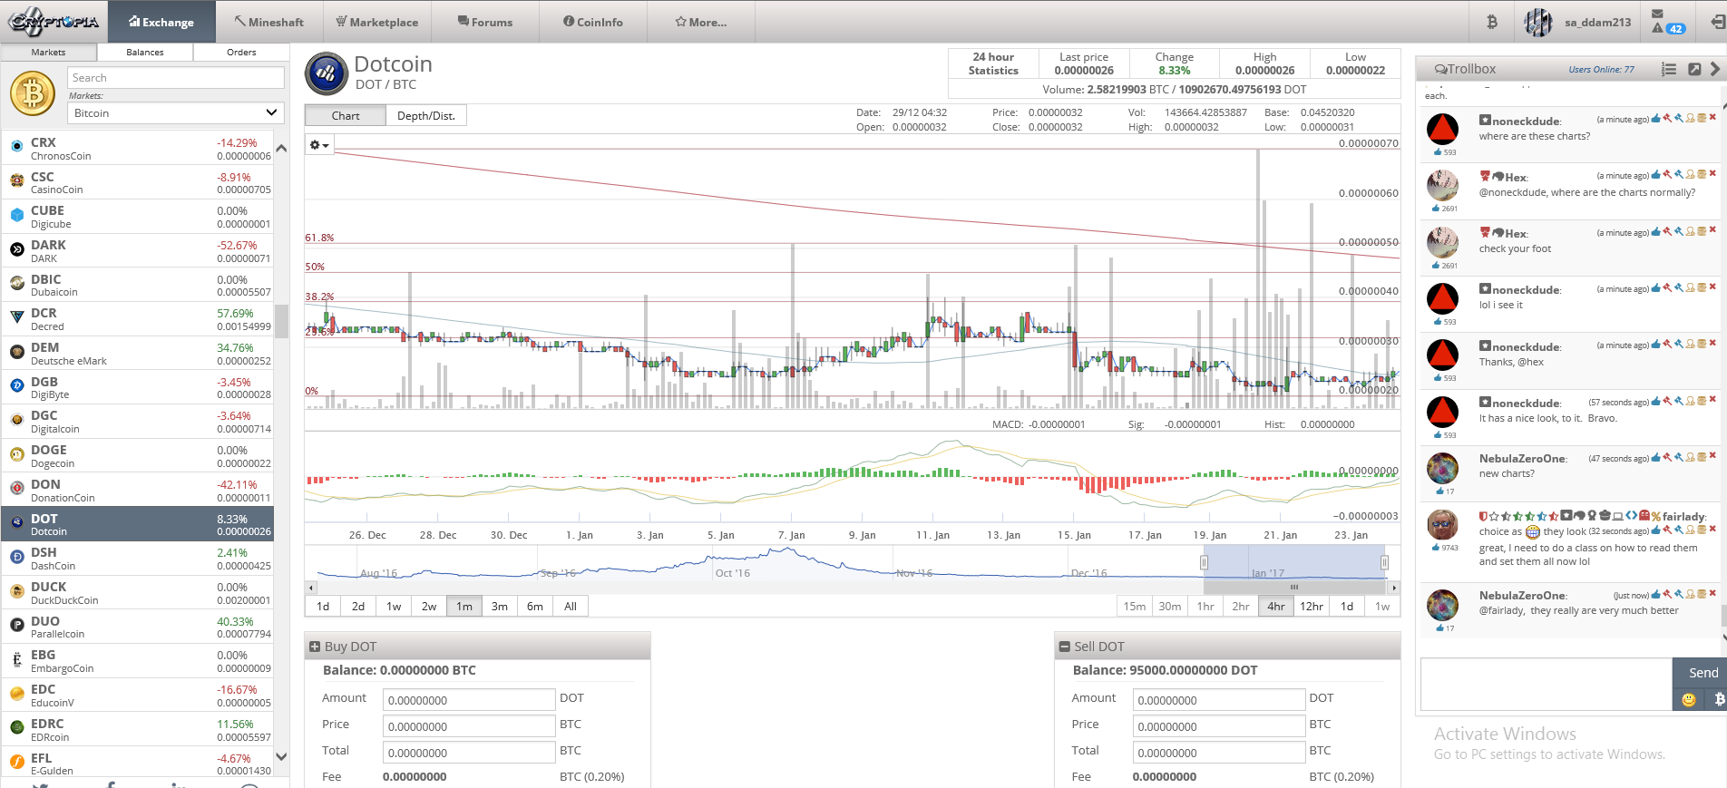Image resolution: width=1727 pixels, height=788 pixels.
Task: Collapse the Sell DOT panel
Action: tap(1064, 647)
